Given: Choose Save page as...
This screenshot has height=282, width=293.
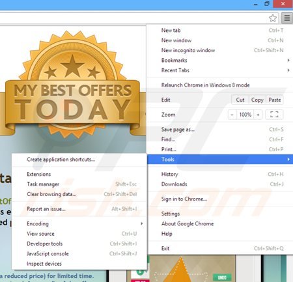Looking at the screenshot, I should point(220,130).
